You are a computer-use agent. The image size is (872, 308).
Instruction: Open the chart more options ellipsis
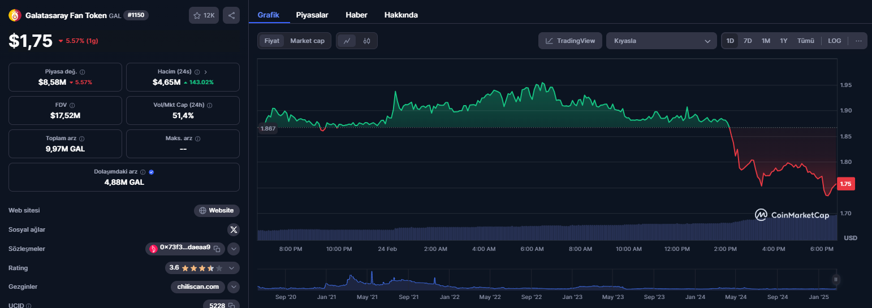tap(858, 41)
